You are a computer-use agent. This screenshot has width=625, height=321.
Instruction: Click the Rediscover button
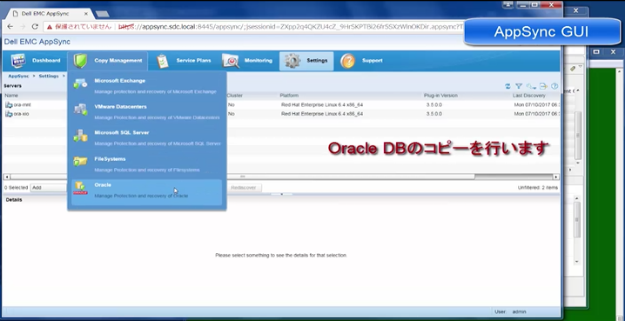(243, 188)
